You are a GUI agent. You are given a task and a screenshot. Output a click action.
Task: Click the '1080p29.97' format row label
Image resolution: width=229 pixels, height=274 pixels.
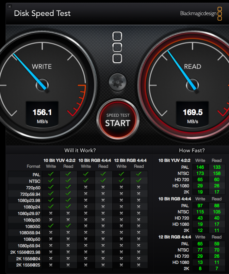click(x=29, y=213)
